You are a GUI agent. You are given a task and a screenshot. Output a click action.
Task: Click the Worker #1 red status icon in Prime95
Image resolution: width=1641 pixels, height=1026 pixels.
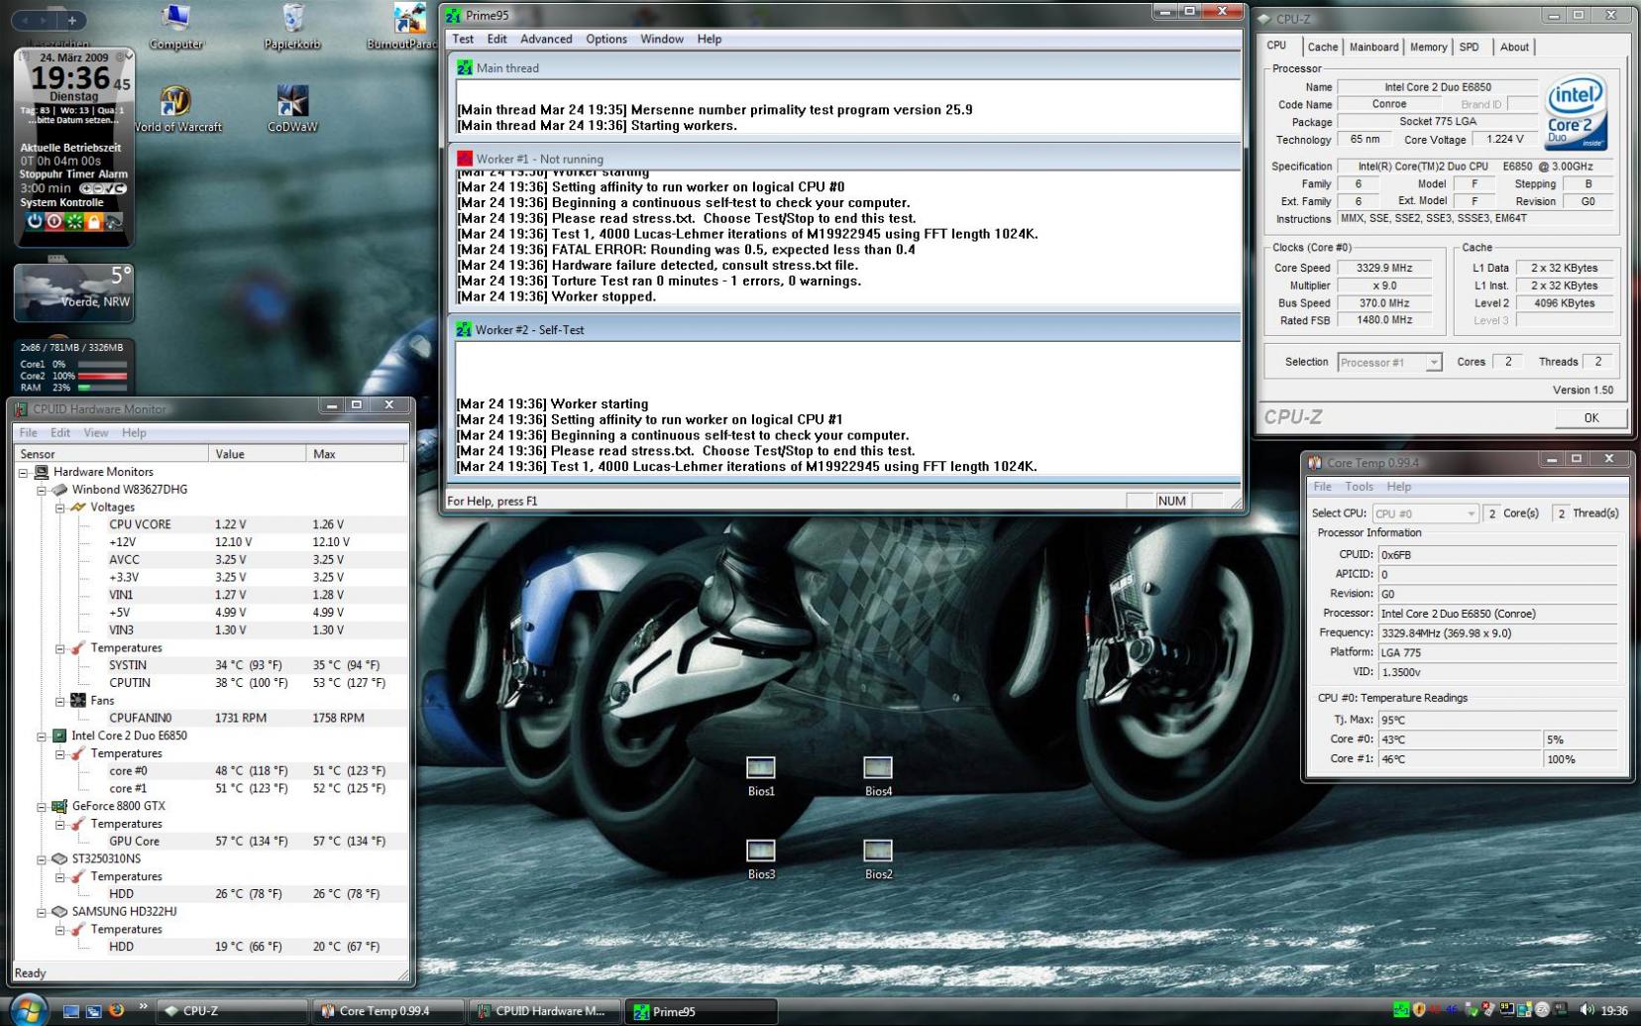coord(464,159)
